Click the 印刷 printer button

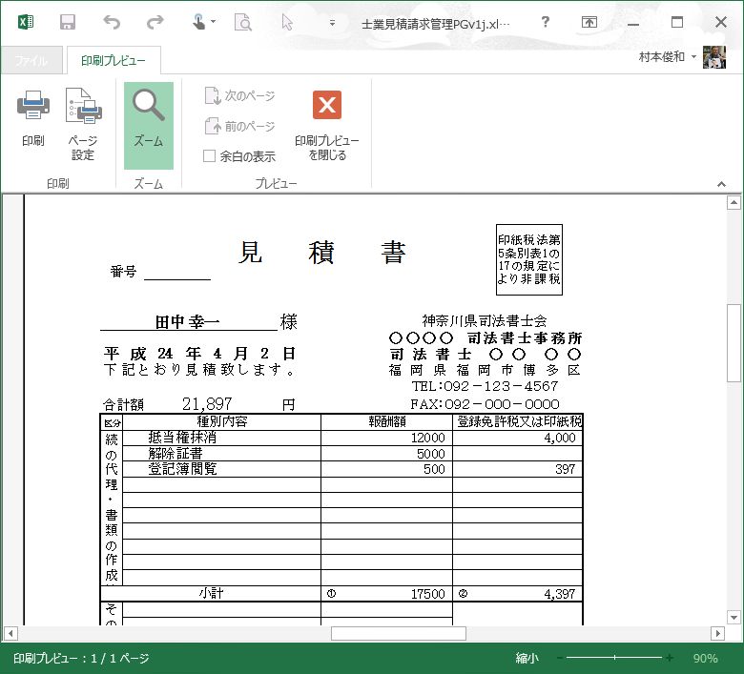coord(32,117)
